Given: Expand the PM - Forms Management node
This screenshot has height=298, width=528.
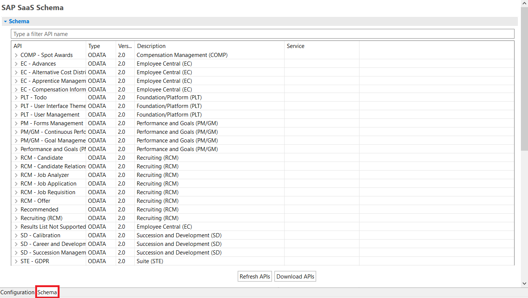Looking at the screenshot, I should click(x=16, y=123).
